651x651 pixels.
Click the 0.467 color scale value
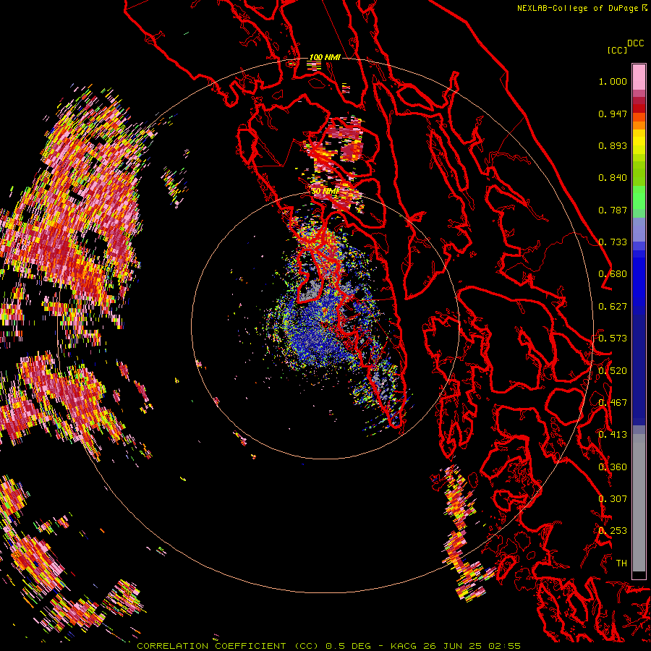coord(613,403)
